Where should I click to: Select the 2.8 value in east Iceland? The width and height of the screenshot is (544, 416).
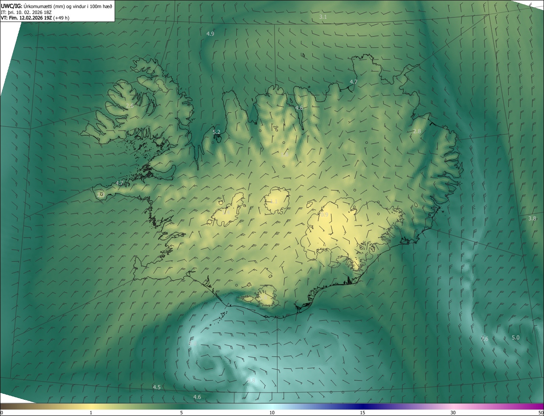click(x=417, y=131)
